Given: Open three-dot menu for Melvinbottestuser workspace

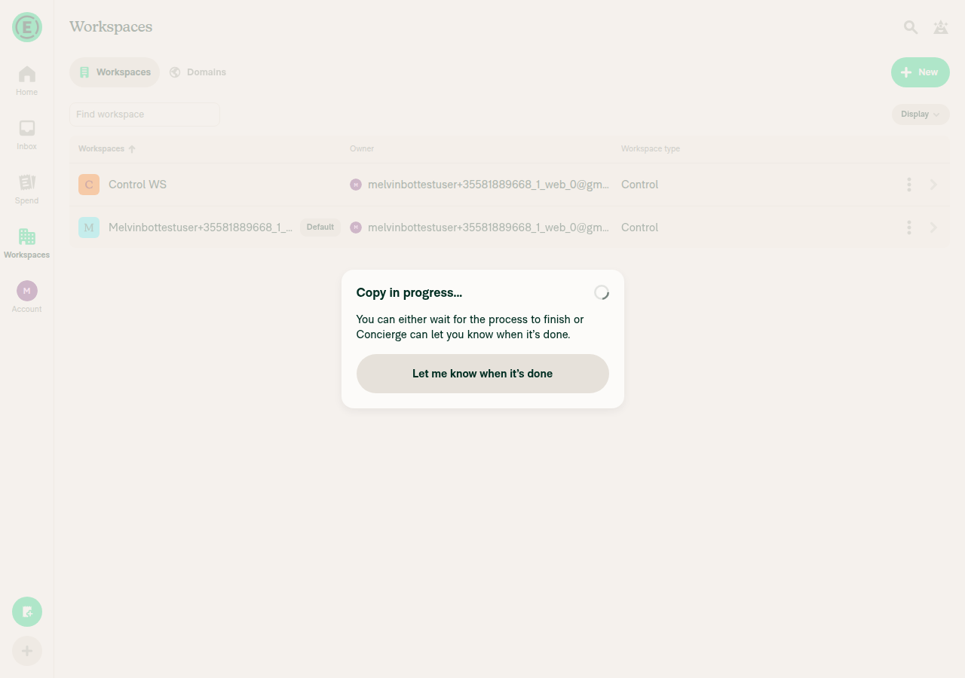Looking at the screenshot, I should (x=909, y=228).
